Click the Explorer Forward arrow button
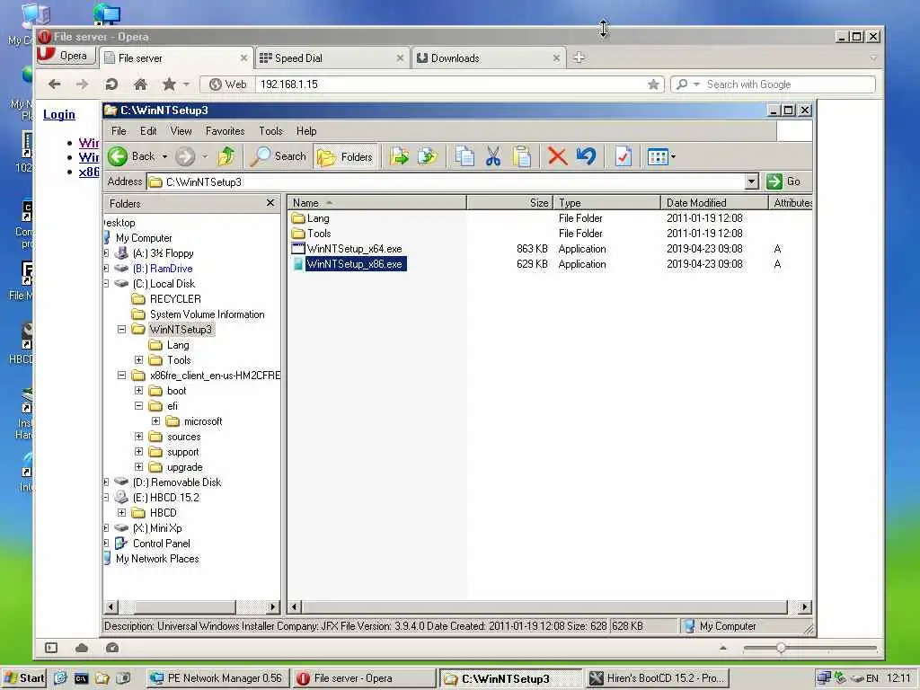Viewport: 920px width, 690px height. pyautogui.click(x=185, y=156)
